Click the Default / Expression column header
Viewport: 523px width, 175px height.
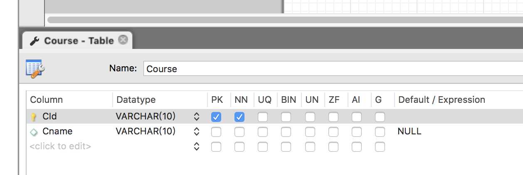pyautogui.click(x=442, y=100)
